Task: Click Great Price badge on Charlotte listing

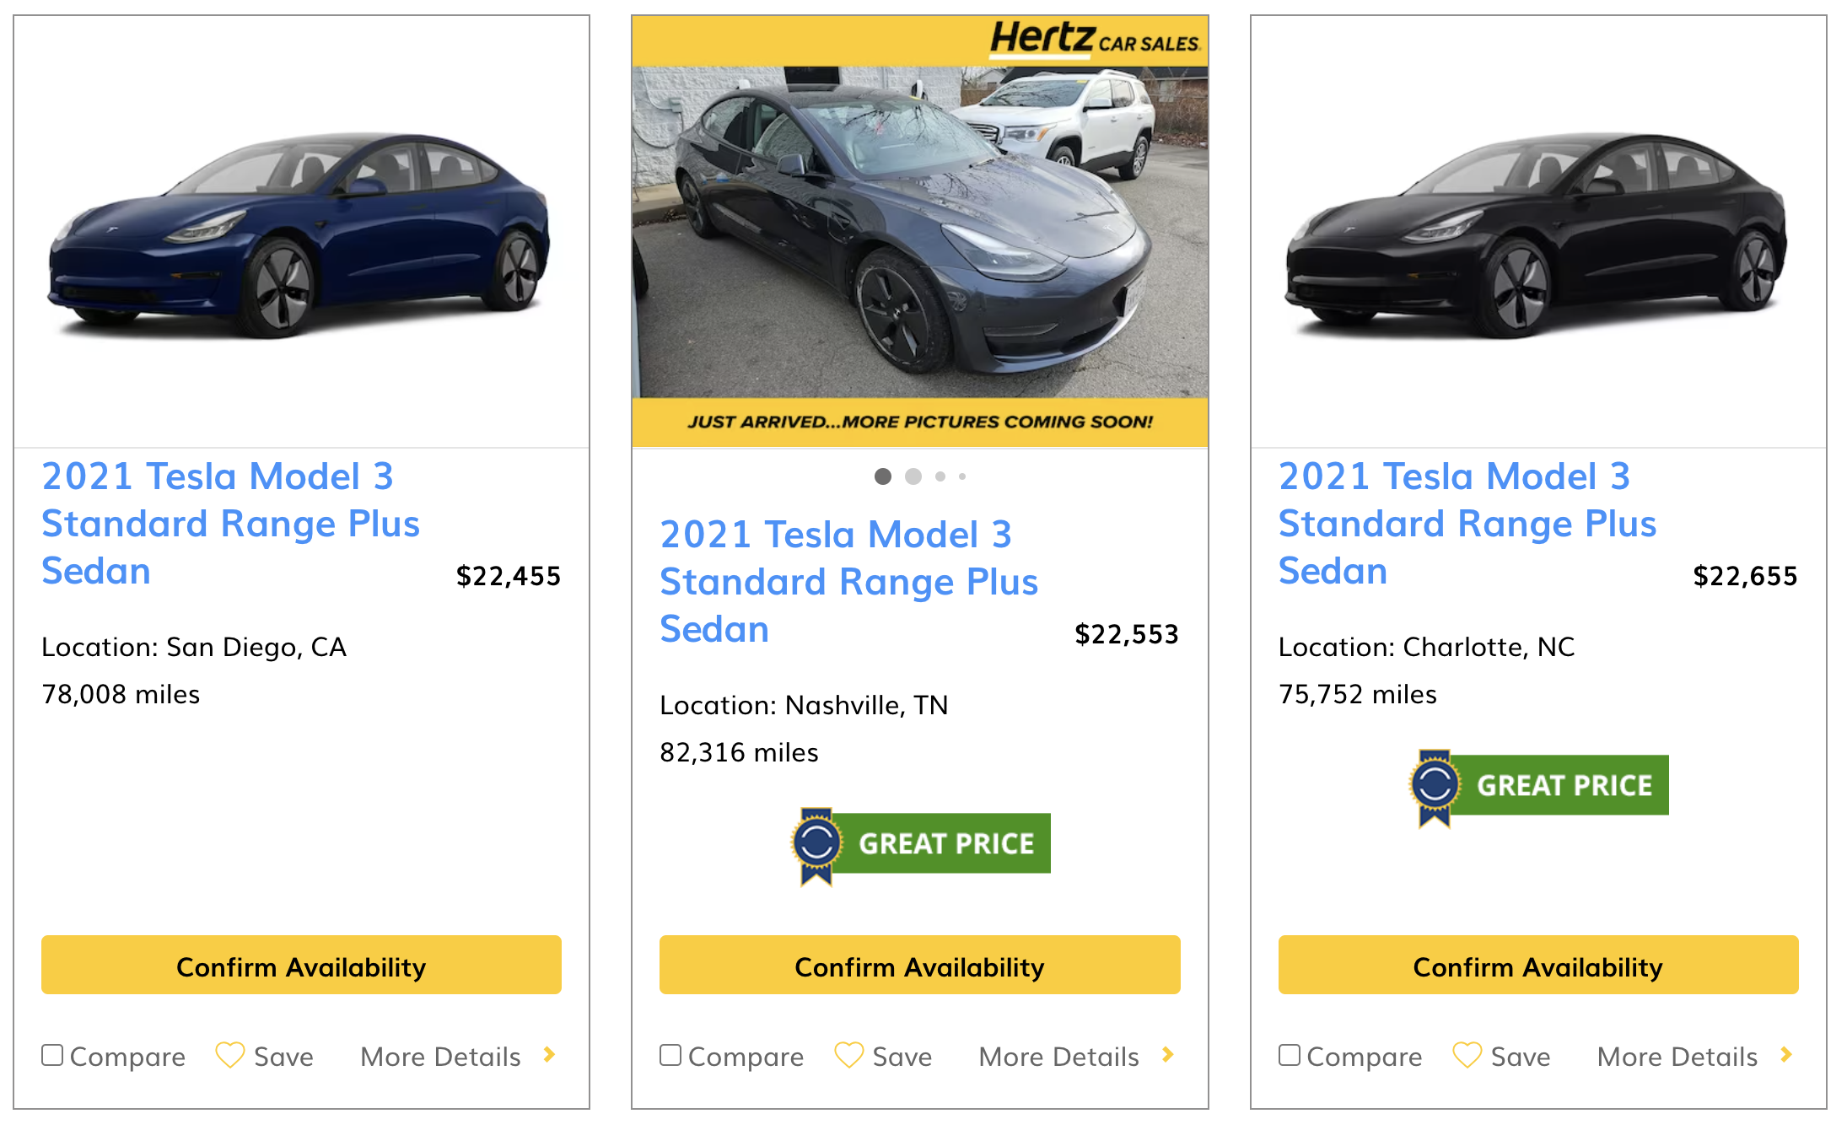Action: click(x=1539, y=785)
